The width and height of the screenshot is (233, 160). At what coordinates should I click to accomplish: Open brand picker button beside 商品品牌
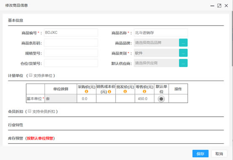coord(183,42)
